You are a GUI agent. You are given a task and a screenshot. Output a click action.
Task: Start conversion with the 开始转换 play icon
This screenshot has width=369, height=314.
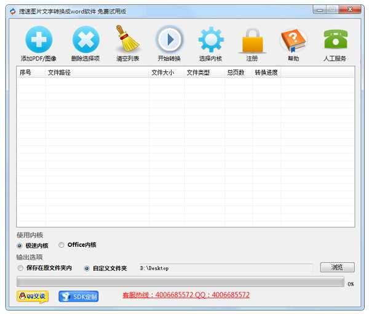(170, 39)
